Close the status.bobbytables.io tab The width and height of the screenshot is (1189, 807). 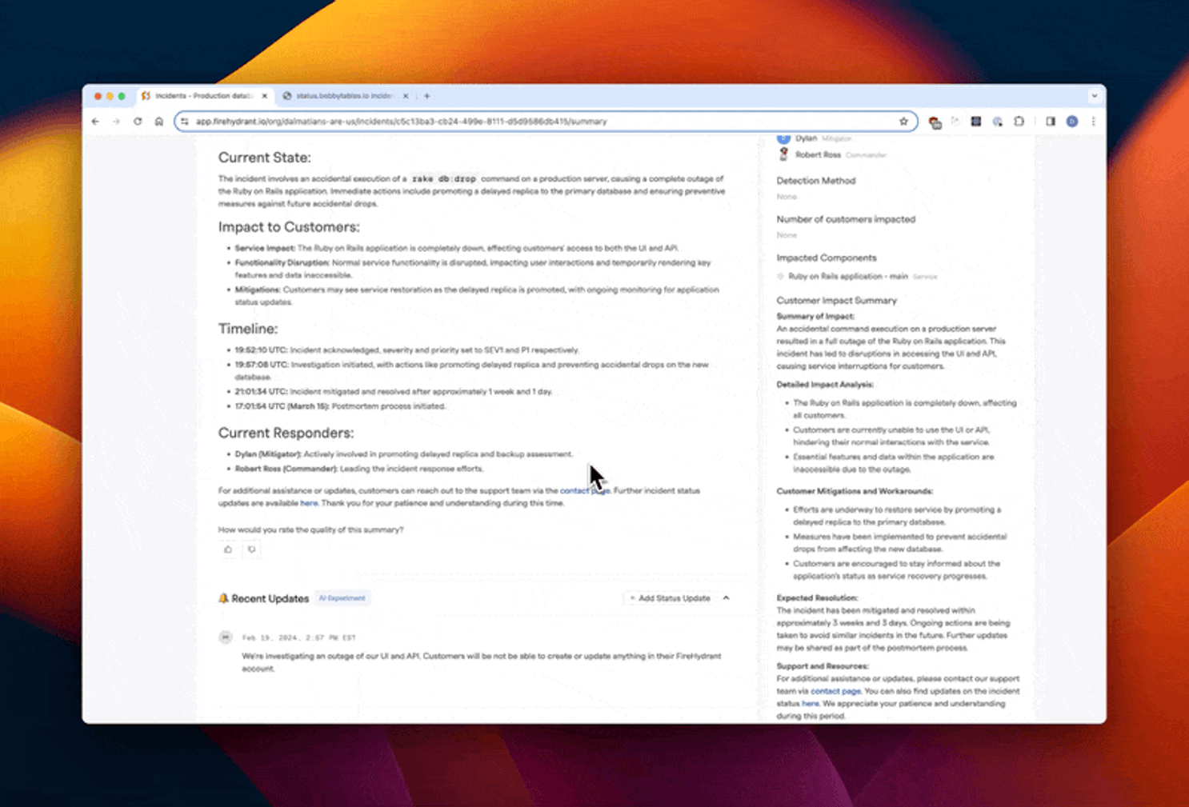click(x=406, y=96)
